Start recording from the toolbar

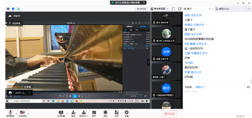tap(105, 114)
